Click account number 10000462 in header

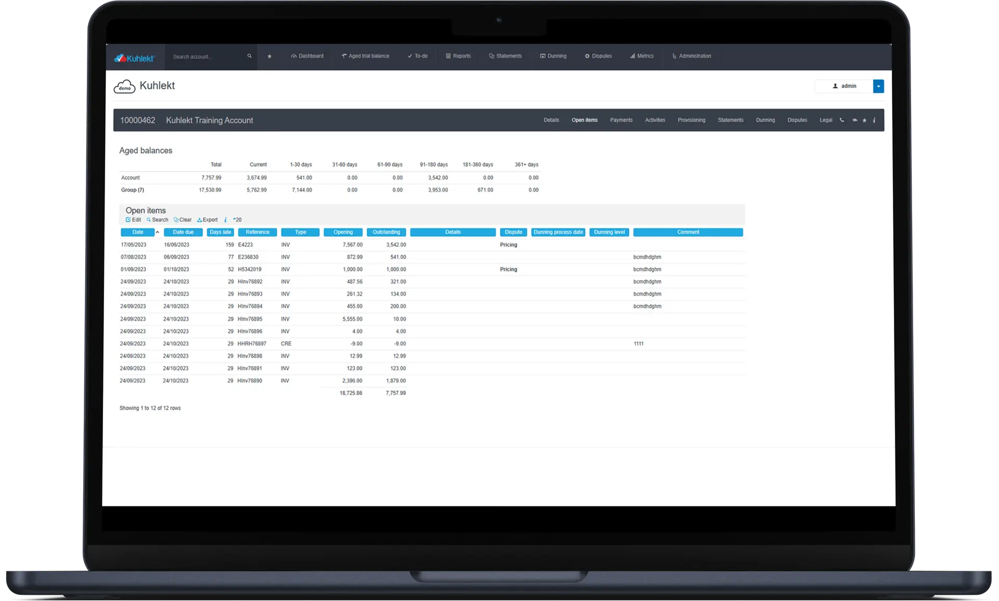(138, 120)
